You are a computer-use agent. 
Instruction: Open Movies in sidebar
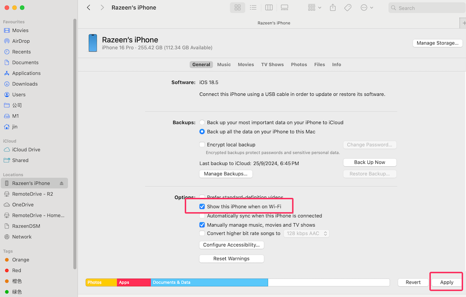[20, 30]
